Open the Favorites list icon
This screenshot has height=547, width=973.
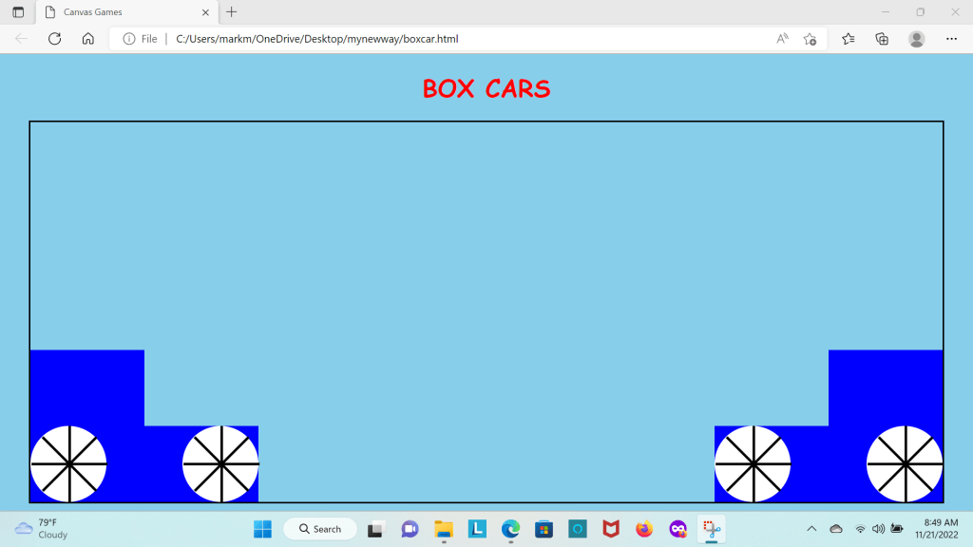click(849, 39)
